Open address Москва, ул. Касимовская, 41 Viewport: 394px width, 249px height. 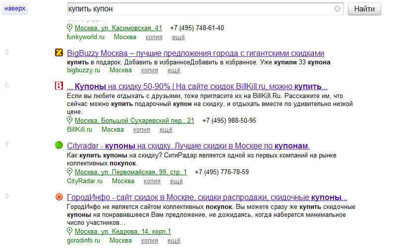click(x=118, y=28)
